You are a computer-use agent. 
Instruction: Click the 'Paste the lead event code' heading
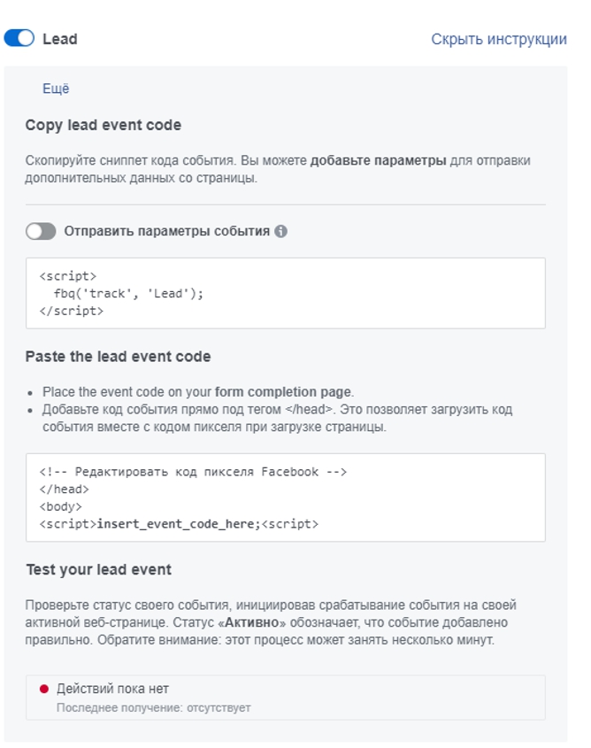119,357
